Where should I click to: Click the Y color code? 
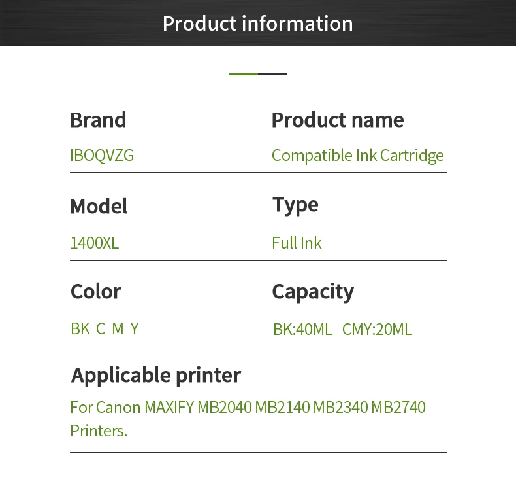(134, 328)
